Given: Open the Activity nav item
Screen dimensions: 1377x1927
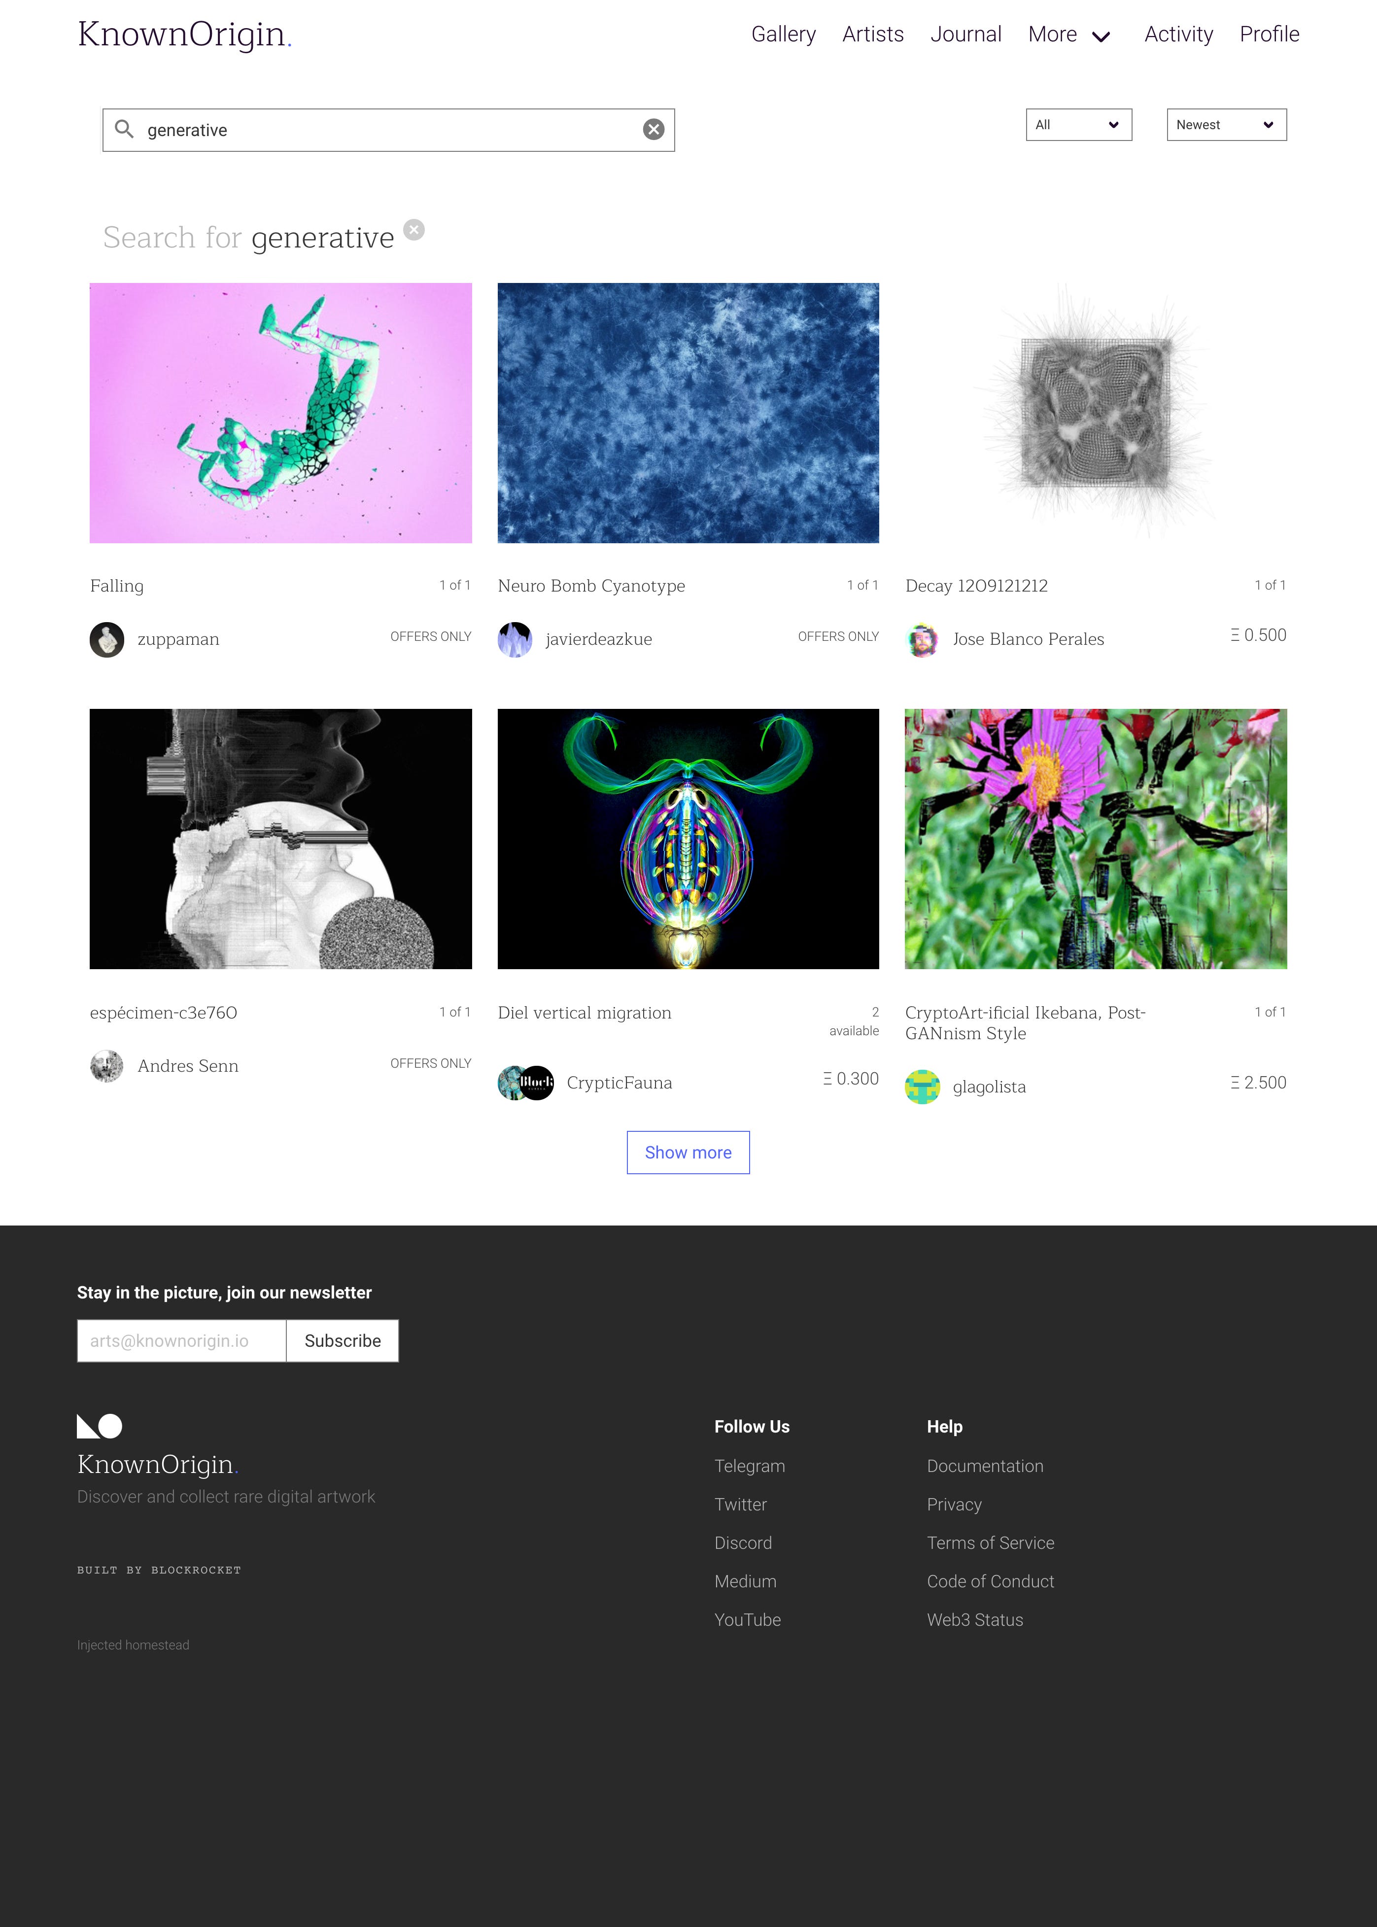Looking at the screenshot, I should 1178,34.
